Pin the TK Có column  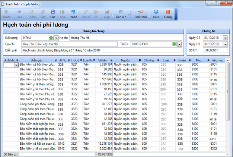81,60
